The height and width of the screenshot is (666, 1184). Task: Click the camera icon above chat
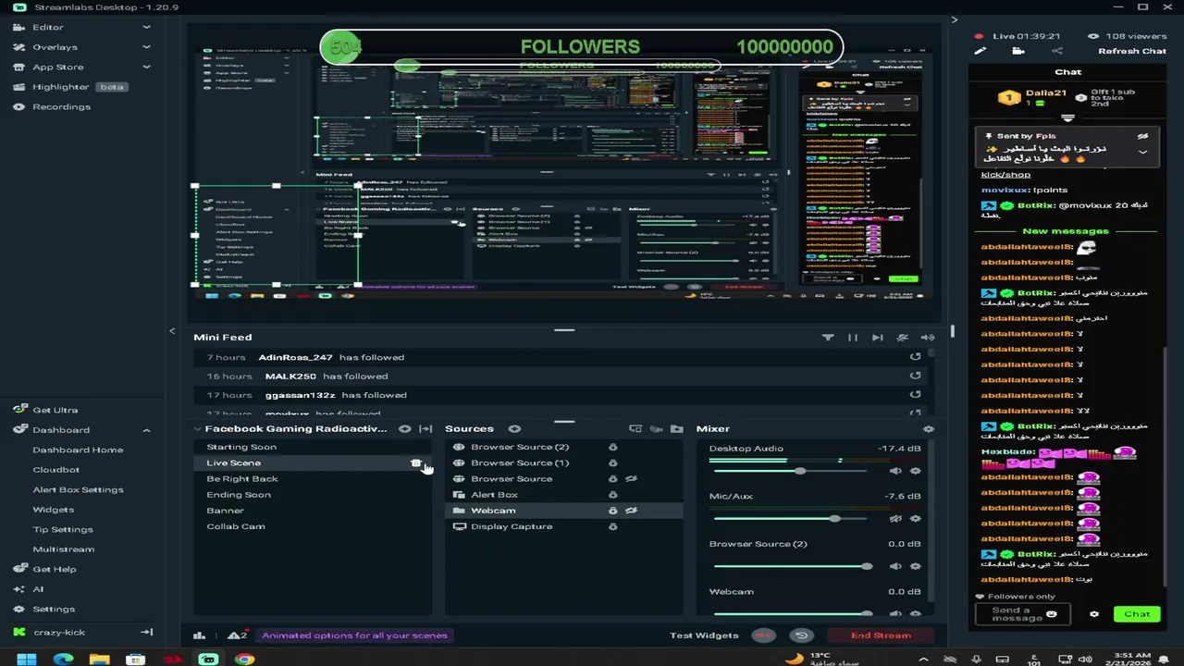[x=1018, y=51]
